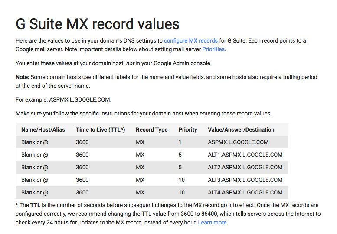
Task: Click 'Blank or @' in the ASPMX.L row
Action: [35, 142]
